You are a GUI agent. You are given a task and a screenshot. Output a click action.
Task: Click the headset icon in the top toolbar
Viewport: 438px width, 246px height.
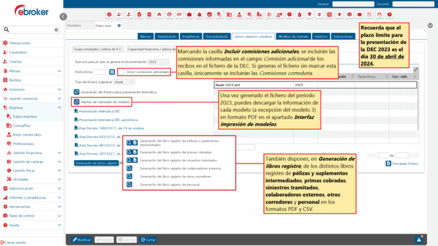click(x=379, y=15)
